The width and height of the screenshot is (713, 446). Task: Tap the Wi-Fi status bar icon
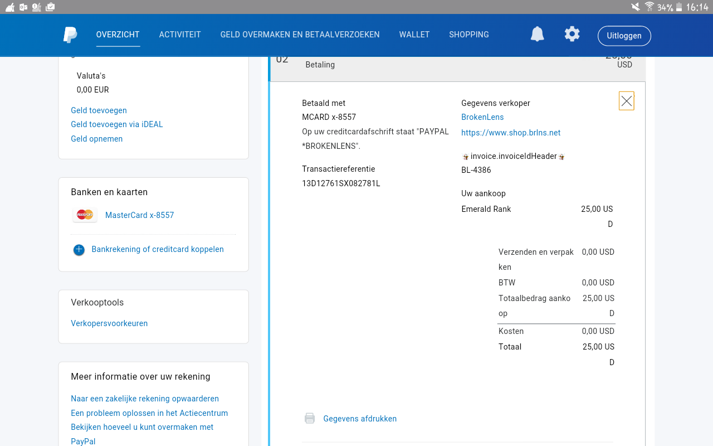pyautogui.click(x=649, y=7)
